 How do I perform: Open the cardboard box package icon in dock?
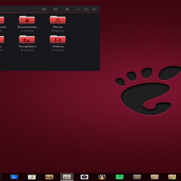pos(155,177)
